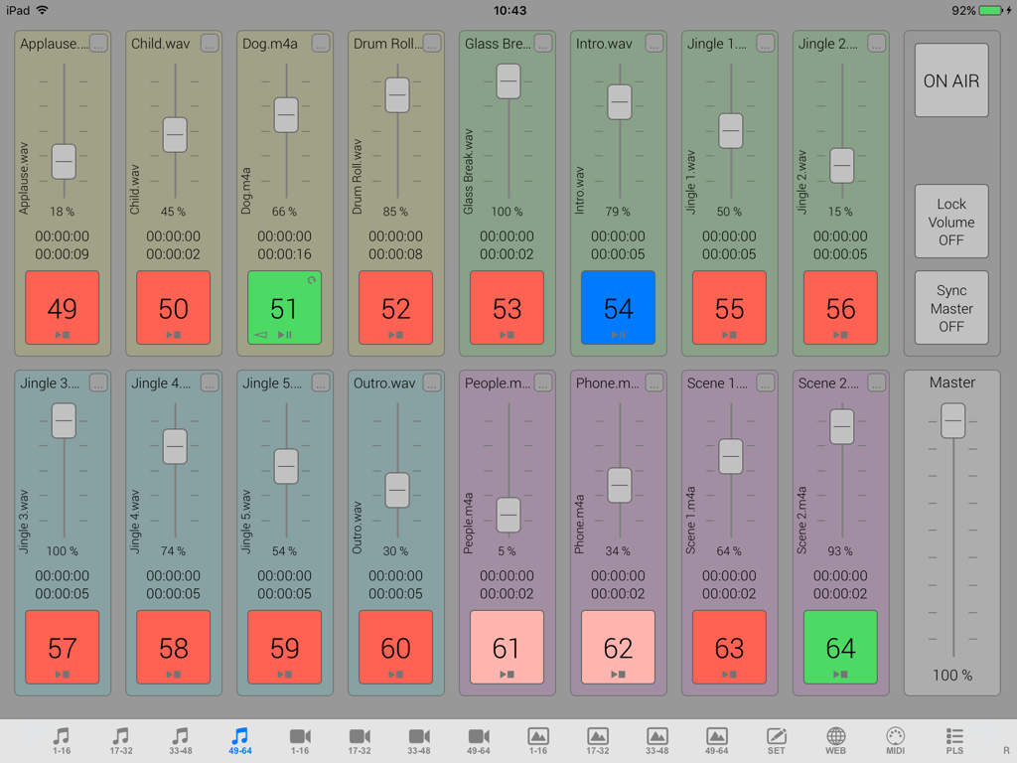Open image bank 49-64 picture tab
Screen dimensions: 1017x763
(717, 741)
